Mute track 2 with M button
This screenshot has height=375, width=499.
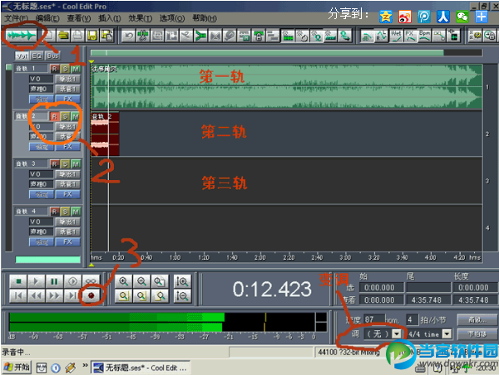point(76,116)
